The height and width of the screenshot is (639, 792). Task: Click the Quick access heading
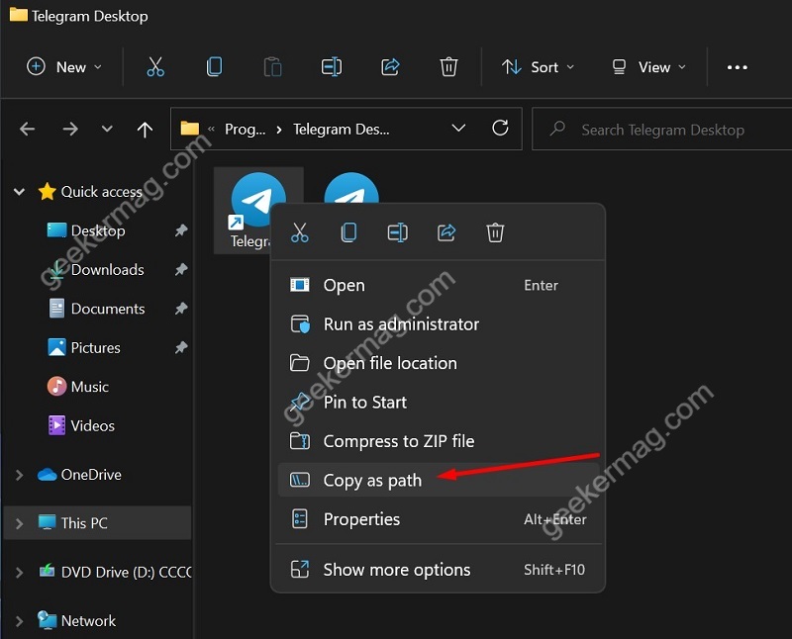101,192
